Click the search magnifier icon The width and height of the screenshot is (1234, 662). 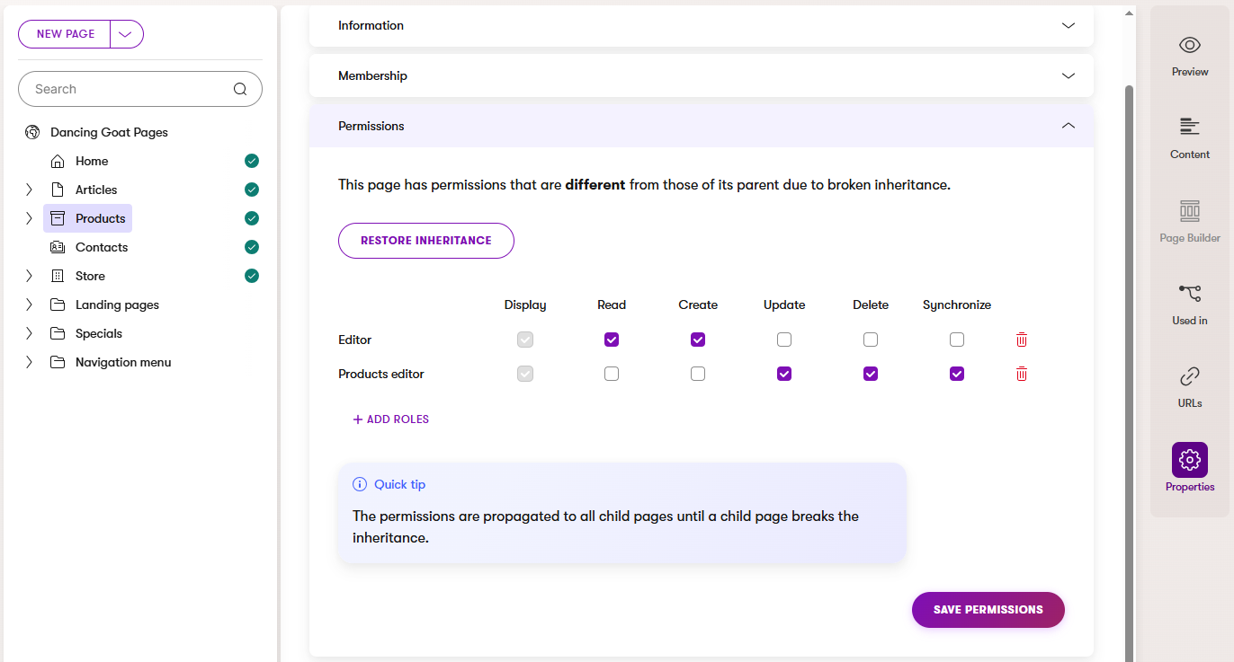coord(239,89)
